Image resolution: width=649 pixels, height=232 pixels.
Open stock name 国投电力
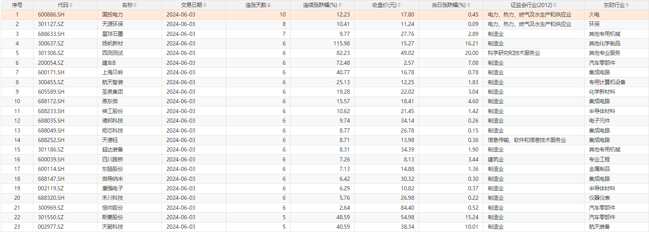(x=112, y=14)
